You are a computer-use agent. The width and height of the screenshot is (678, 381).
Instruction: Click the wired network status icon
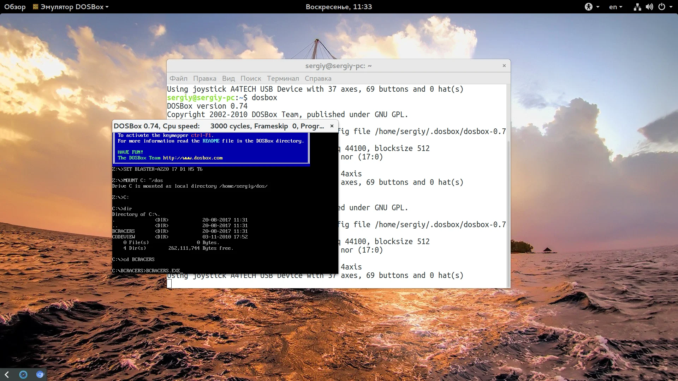(637, 7)
